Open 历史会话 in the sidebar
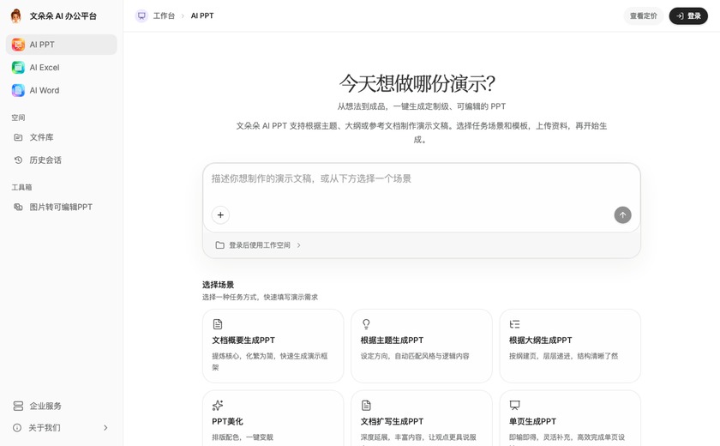Screen dimensions: 720x446 pyautogui.click(x=62, y=160)
